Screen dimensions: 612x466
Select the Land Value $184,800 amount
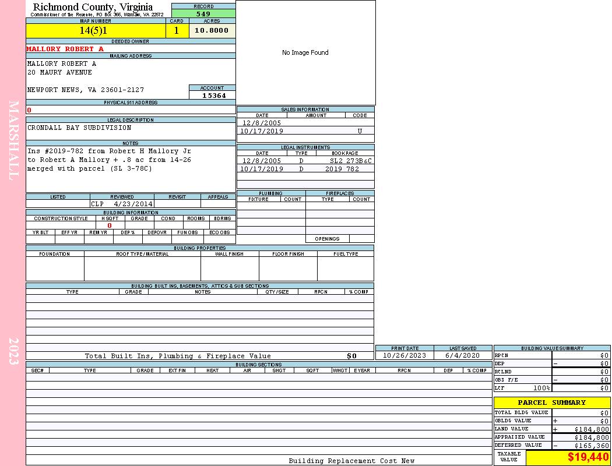[591, 429]
